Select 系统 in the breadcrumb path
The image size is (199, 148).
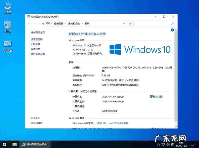[87, 24]
